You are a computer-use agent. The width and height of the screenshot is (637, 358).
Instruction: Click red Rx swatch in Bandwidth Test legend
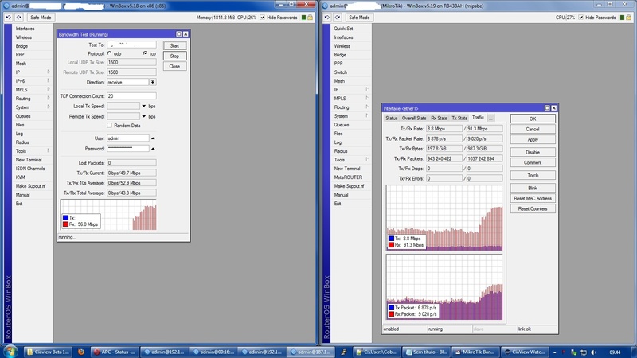coord(65,224)
